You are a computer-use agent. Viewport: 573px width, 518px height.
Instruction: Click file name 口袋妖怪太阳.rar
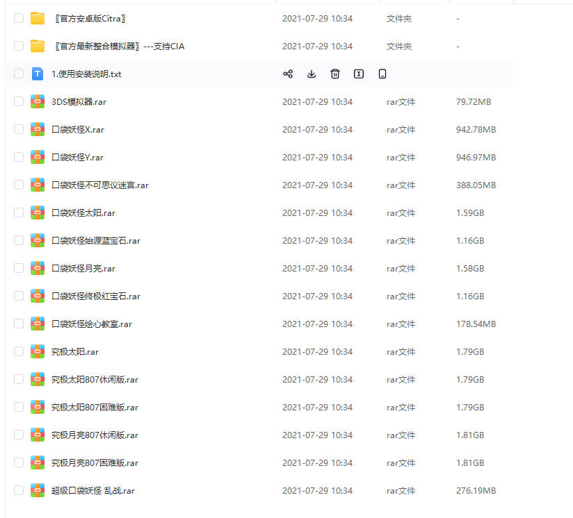pos(83,212)
